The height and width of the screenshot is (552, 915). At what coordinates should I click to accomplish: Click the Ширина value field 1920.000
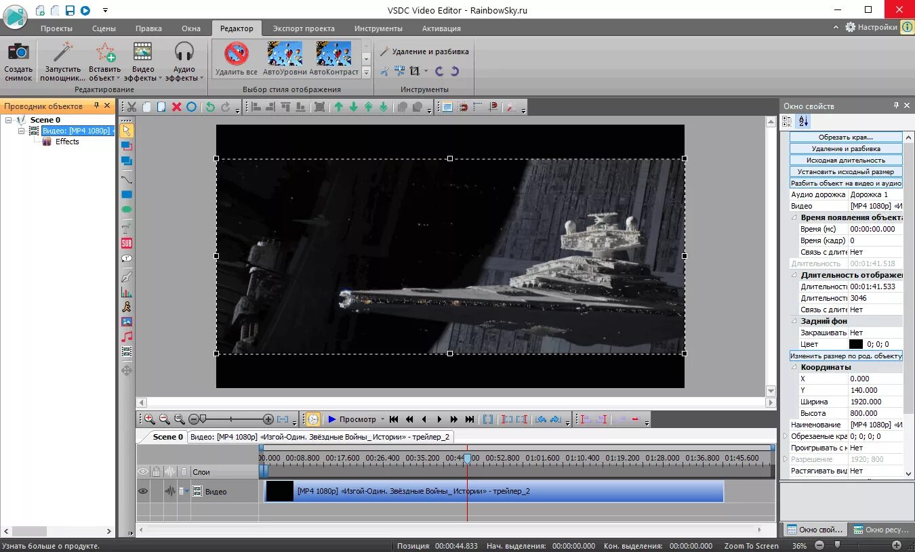point(875,402)
